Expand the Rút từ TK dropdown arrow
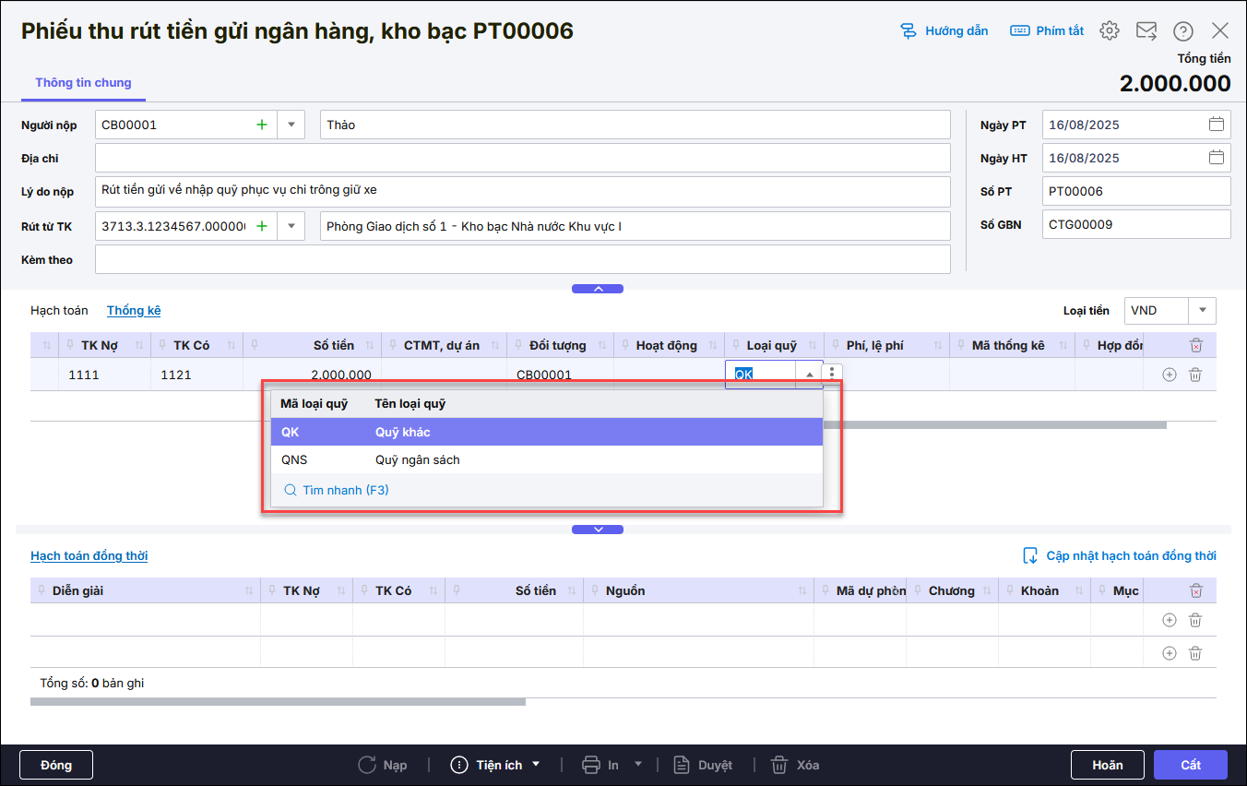 291,226
